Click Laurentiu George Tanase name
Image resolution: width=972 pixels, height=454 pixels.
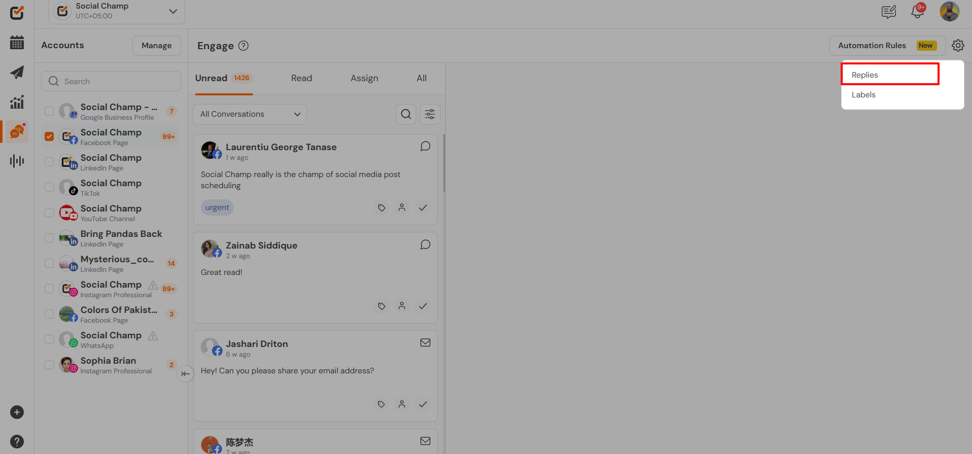tap(281, 147)
